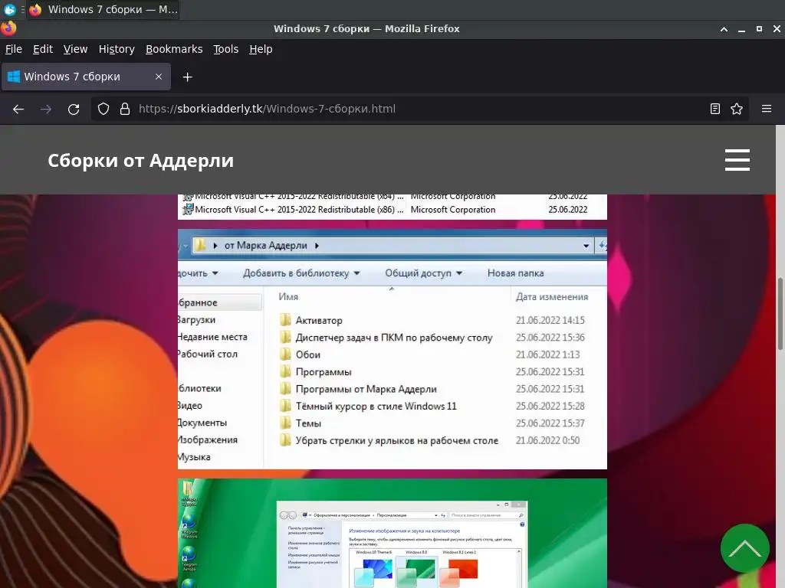Screen dimensions: 785x588
Task: Click the arrow before от Марка Аддерли
Action: coord(215,246)
